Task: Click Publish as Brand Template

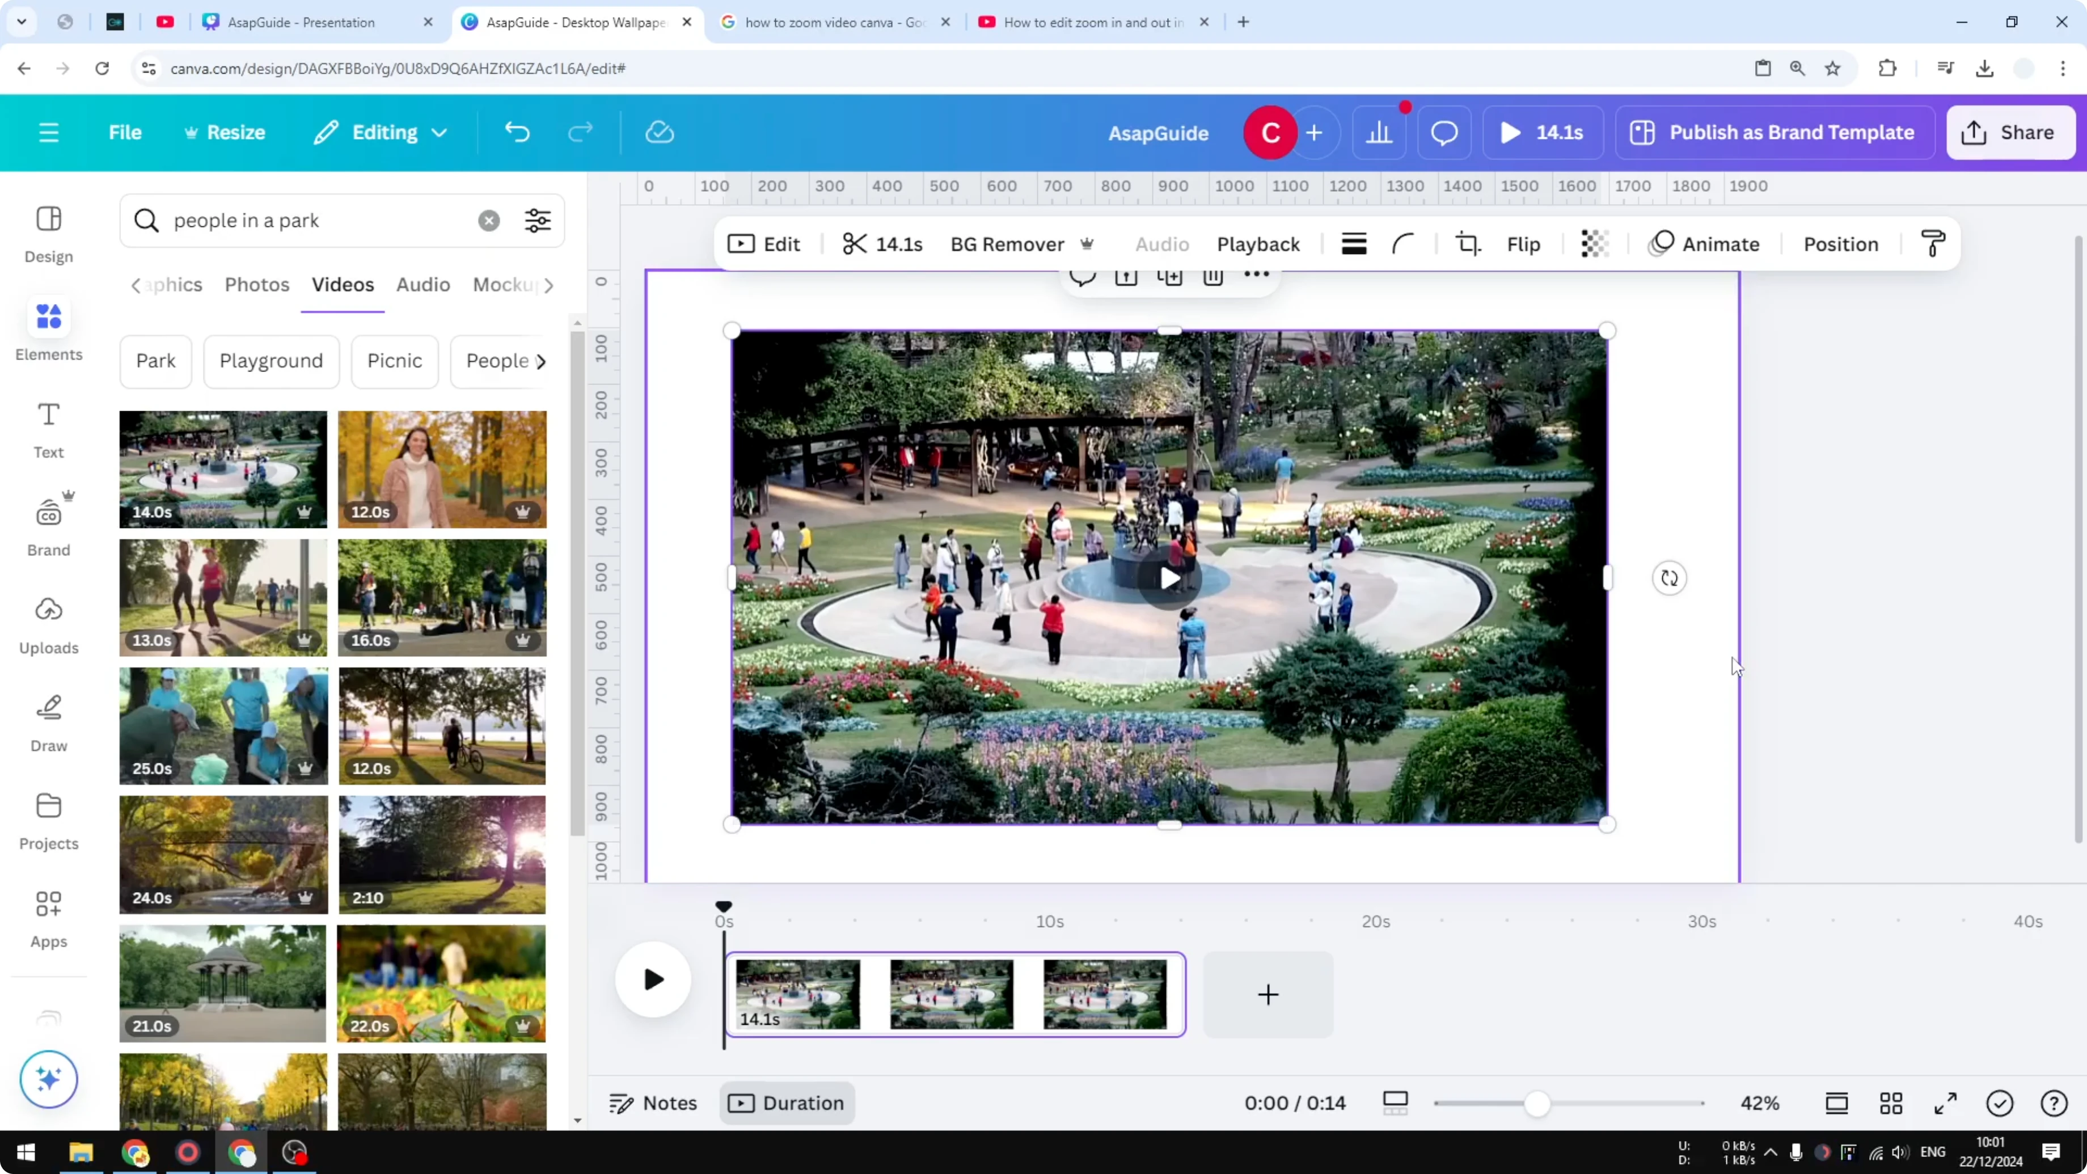Action: 1773,132
